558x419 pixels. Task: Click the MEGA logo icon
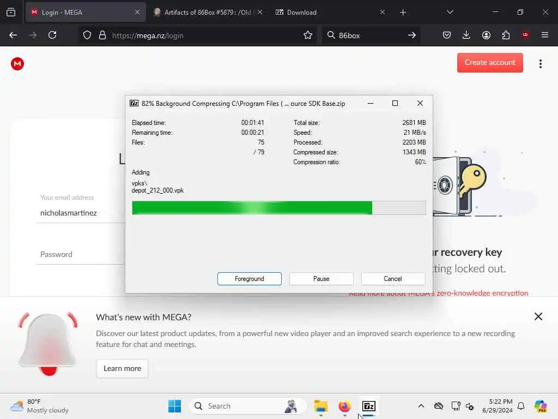pyautogui.click(x=17, y=64)
